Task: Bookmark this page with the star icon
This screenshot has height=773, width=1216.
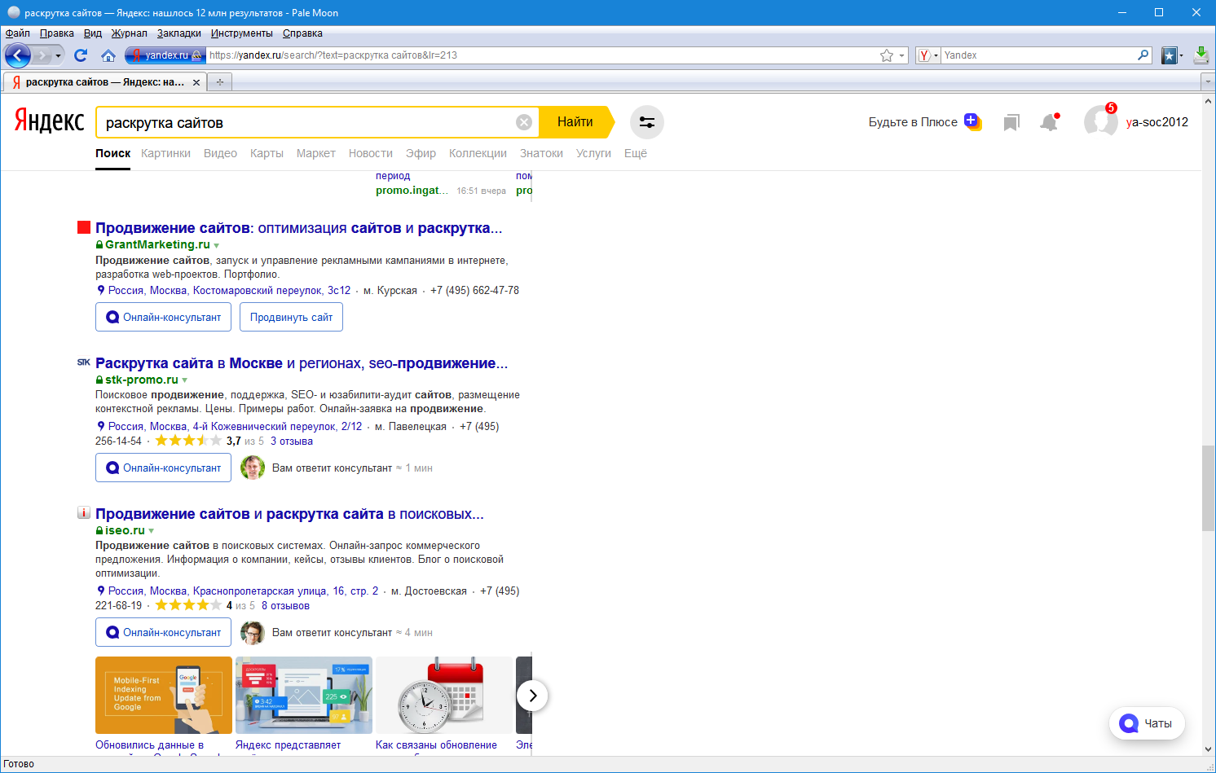Action: (887, 55)
